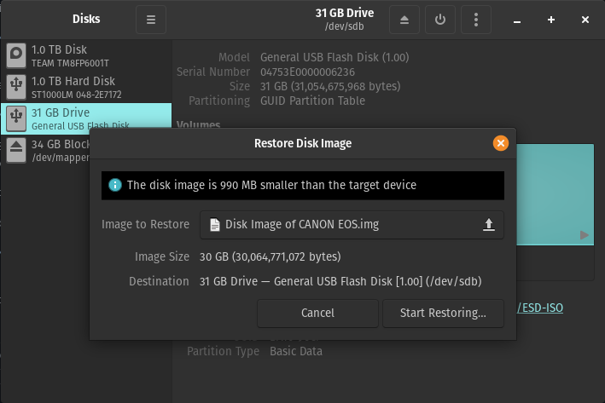Image resolution: width=605 pixels, height=403 pixels.
Task: Click the document icon beside the image filename
Action: click(215, 225)
